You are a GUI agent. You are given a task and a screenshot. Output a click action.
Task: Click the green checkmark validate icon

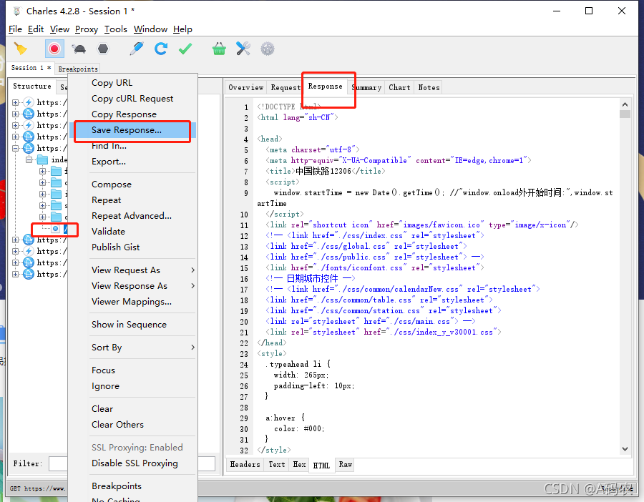point(185,49)
